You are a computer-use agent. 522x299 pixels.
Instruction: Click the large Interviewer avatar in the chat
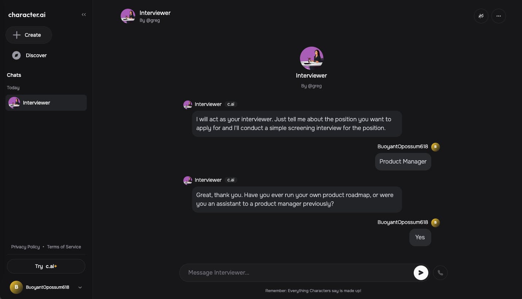pyautogui.click(x=311, y=58)
